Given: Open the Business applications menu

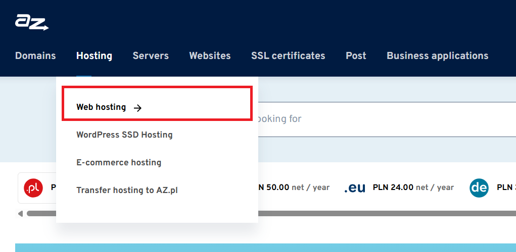Looking at the screenshot, I should 437,56.
